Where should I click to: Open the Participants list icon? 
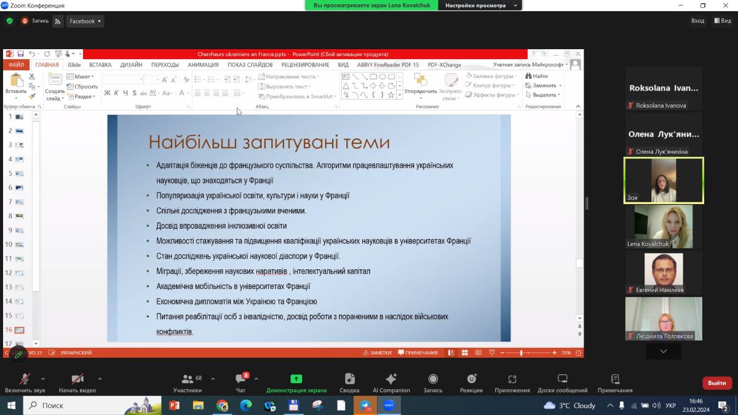click(x=188, y=380)
